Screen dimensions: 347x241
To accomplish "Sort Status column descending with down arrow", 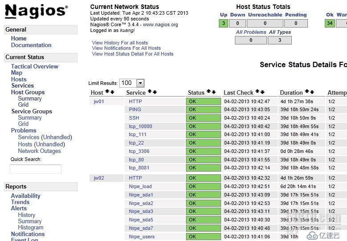I will click(214, 92).
